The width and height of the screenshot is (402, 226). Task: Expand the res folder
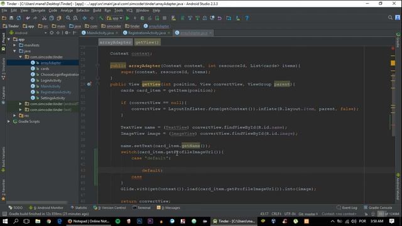[x=14, y=116]
